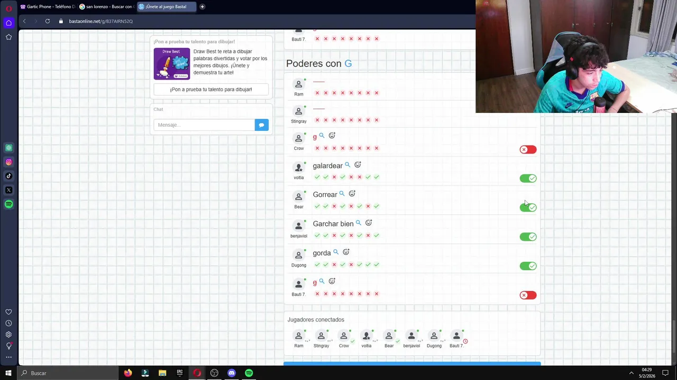
Task: Open the ChatGPT sidebar panel
Action: (x=8, y=148)
